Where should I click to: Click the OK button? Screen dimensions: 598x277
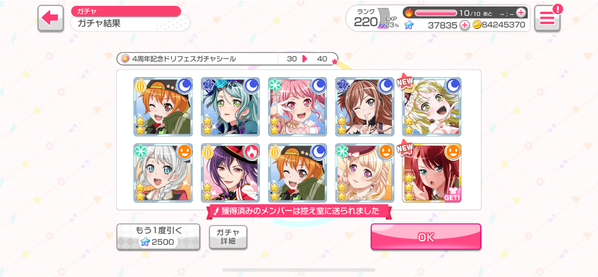[426, 237]
